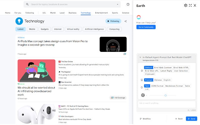
Task: Click the agent icon beside Prompt
Action: coord(142,80)
